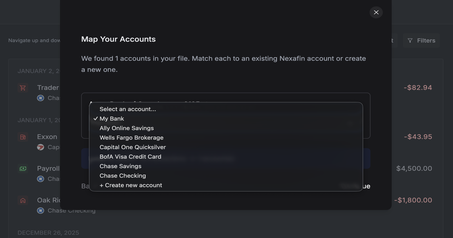Click '+ Create new account' at the list bottom

[131, 185]
